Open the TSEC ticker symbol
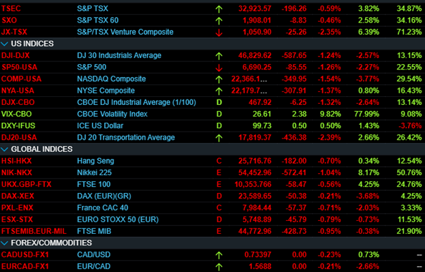Viewport: 425px width, 272px height. [x=11, y=9]
